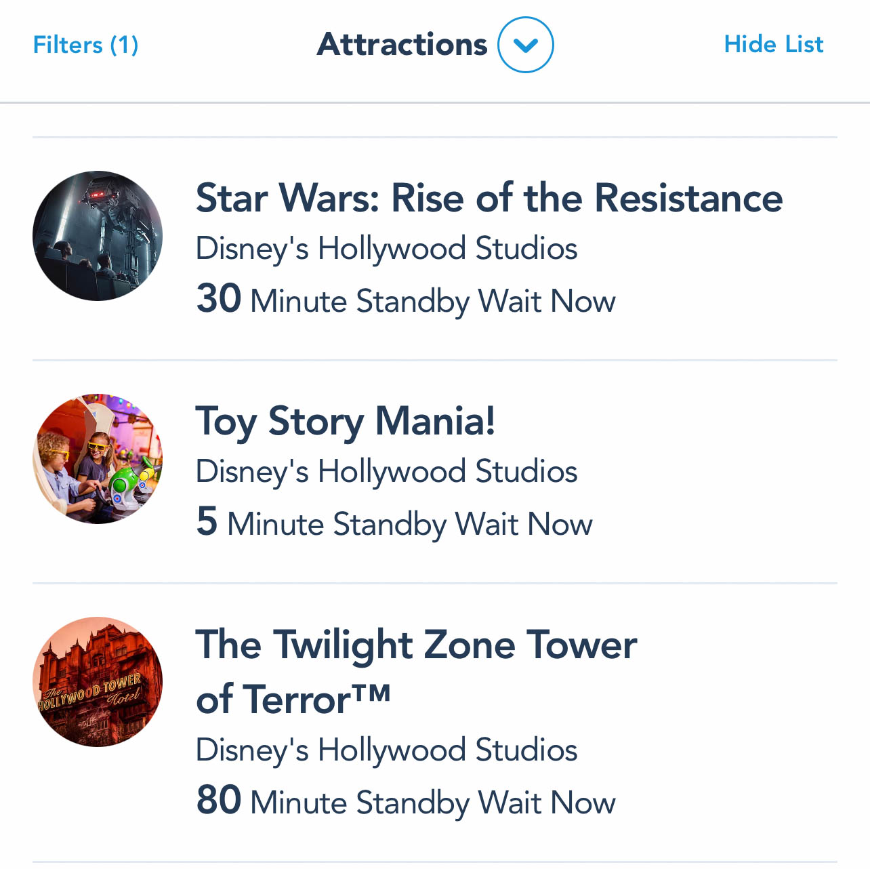Select the Toy Story Mania! title
This screenshot has width=870, height=869.
[x=345, y=421]
